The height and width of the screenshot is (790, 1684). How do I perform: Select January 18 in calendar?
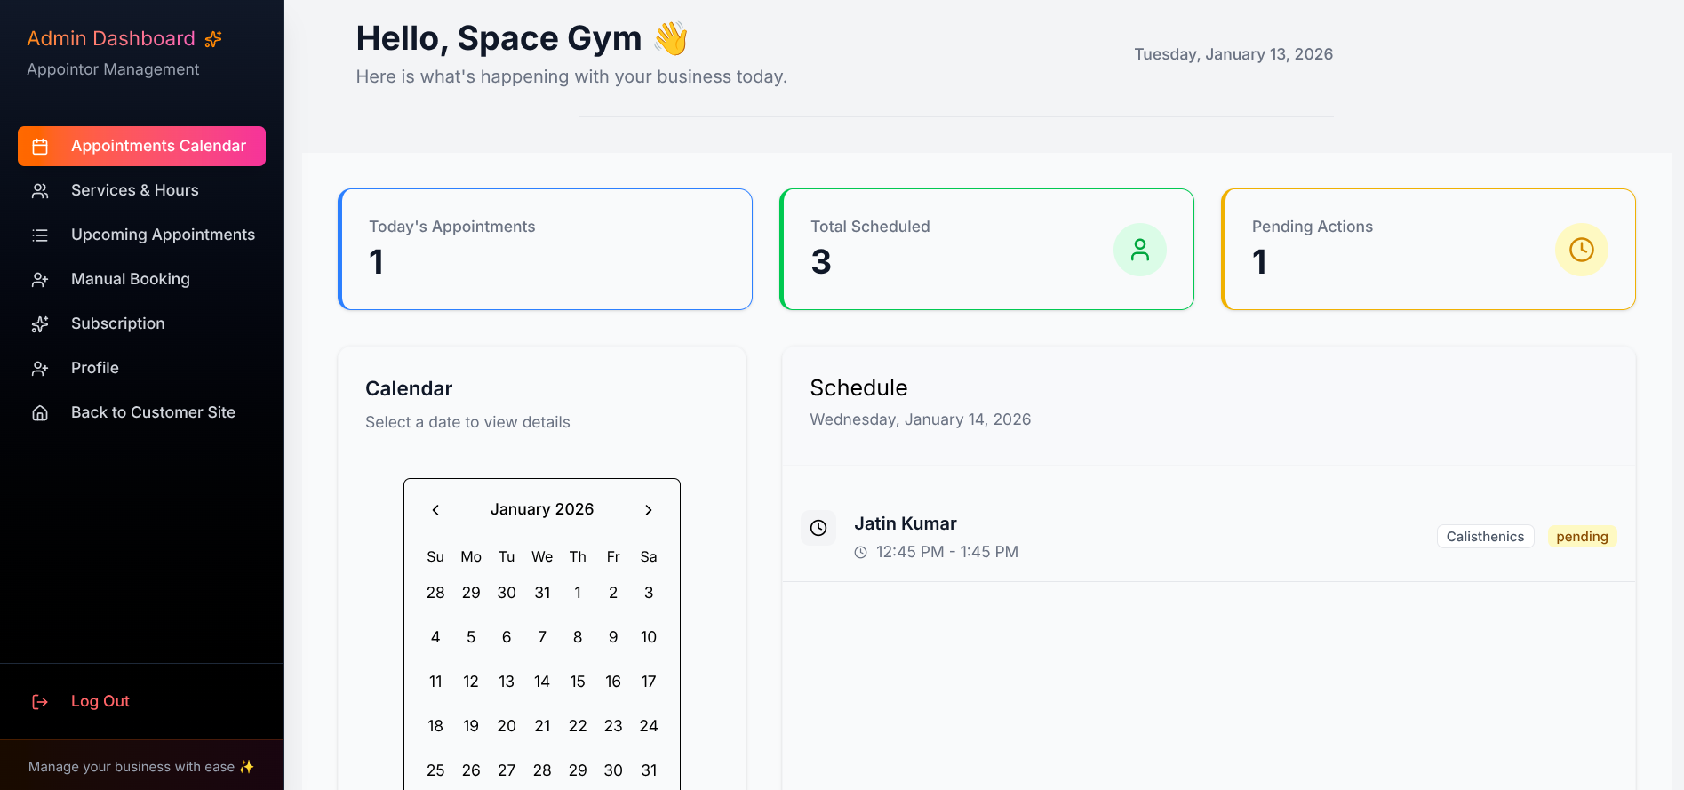coord(435,726)
